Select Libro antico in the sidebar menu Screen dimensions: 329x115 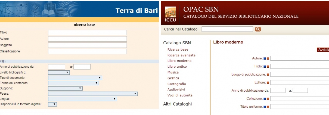[177, 67]
